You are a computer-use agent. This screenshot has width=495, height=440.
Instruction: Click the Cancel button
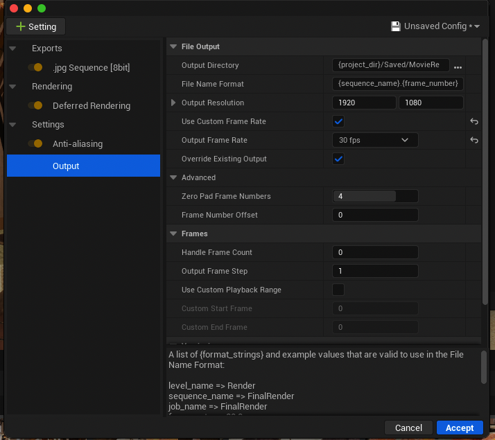[x=408, y=428]
